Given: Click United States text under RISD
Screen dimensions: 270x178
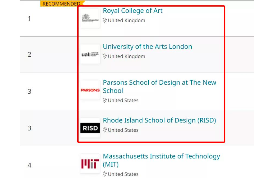Looking at the screenshot, I should point(123,130).
